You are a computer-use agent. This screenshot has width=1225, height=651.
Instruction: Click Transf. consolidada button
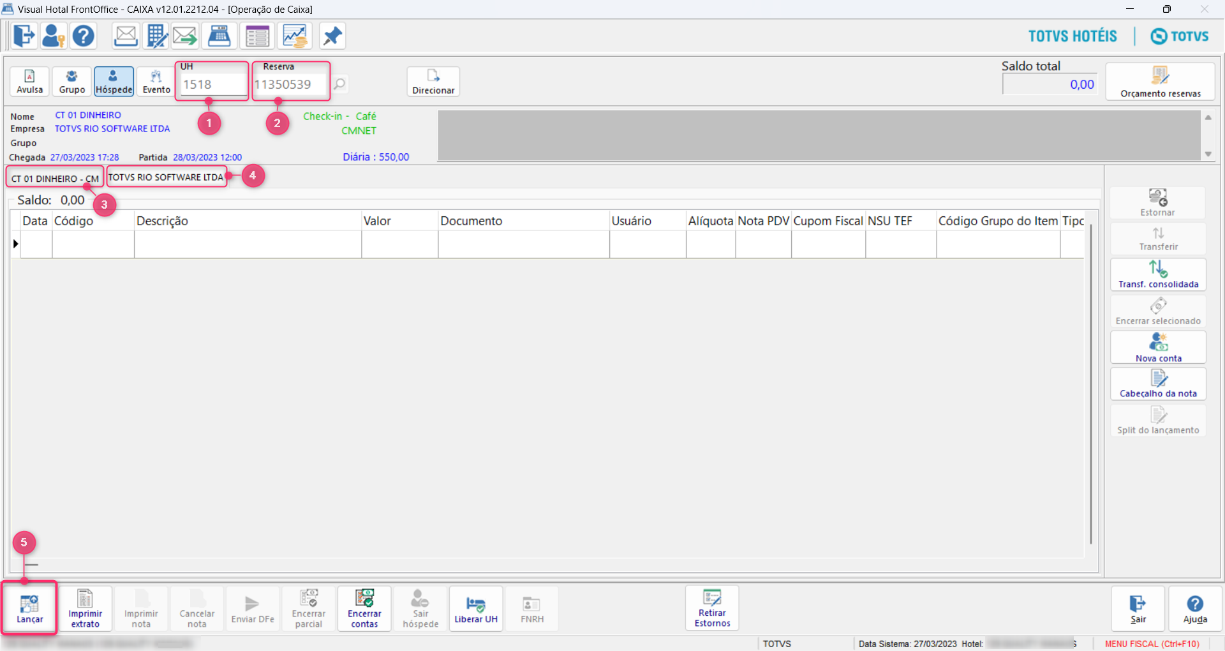[1158, 274]
